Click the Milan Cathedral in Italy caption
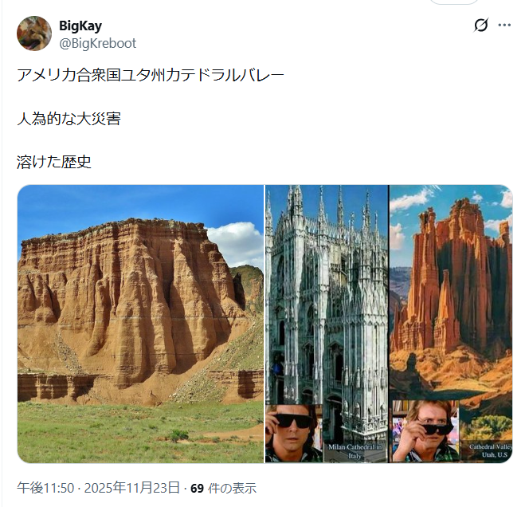This screenshot has width=525, height=507. [355, 451]
